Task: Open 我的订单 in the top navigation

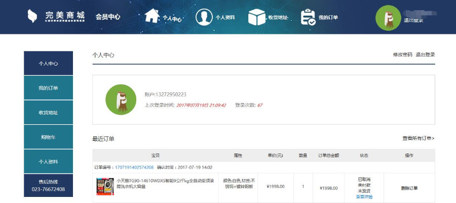Action: click(328, 17)
